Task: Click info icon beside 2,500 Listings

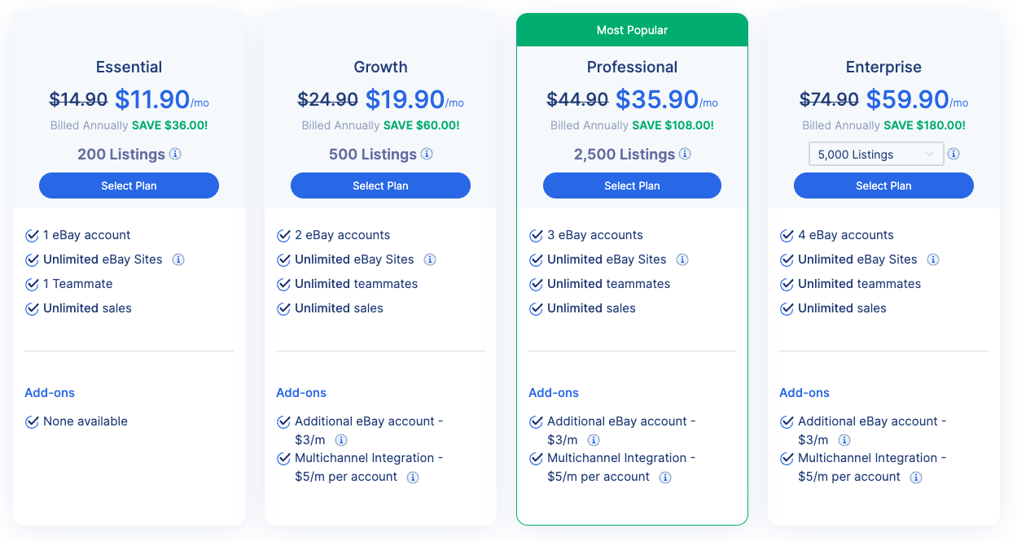Action: (x=685, y=155)
